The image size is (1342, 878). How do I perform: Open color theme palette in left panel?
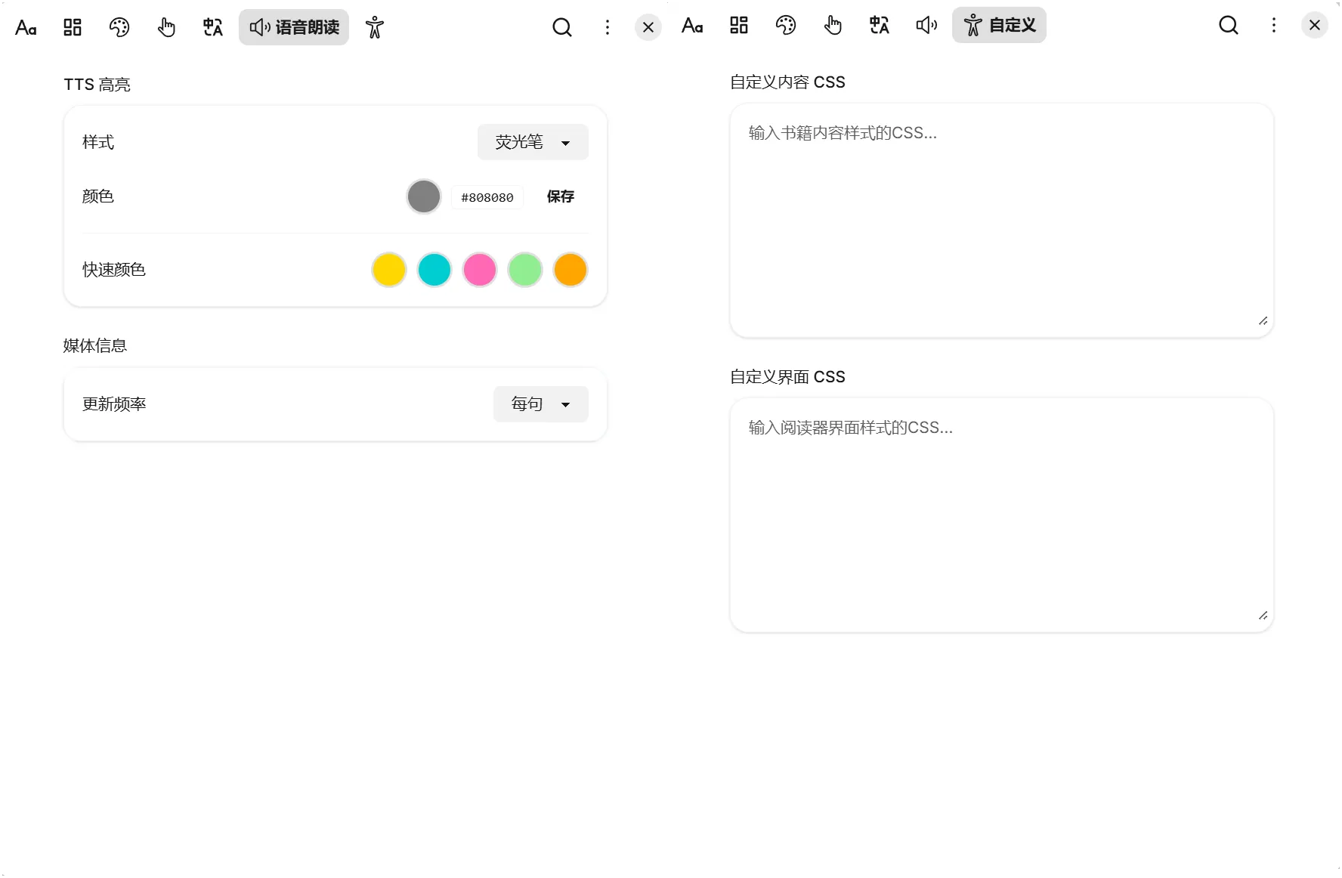point(119,28)
